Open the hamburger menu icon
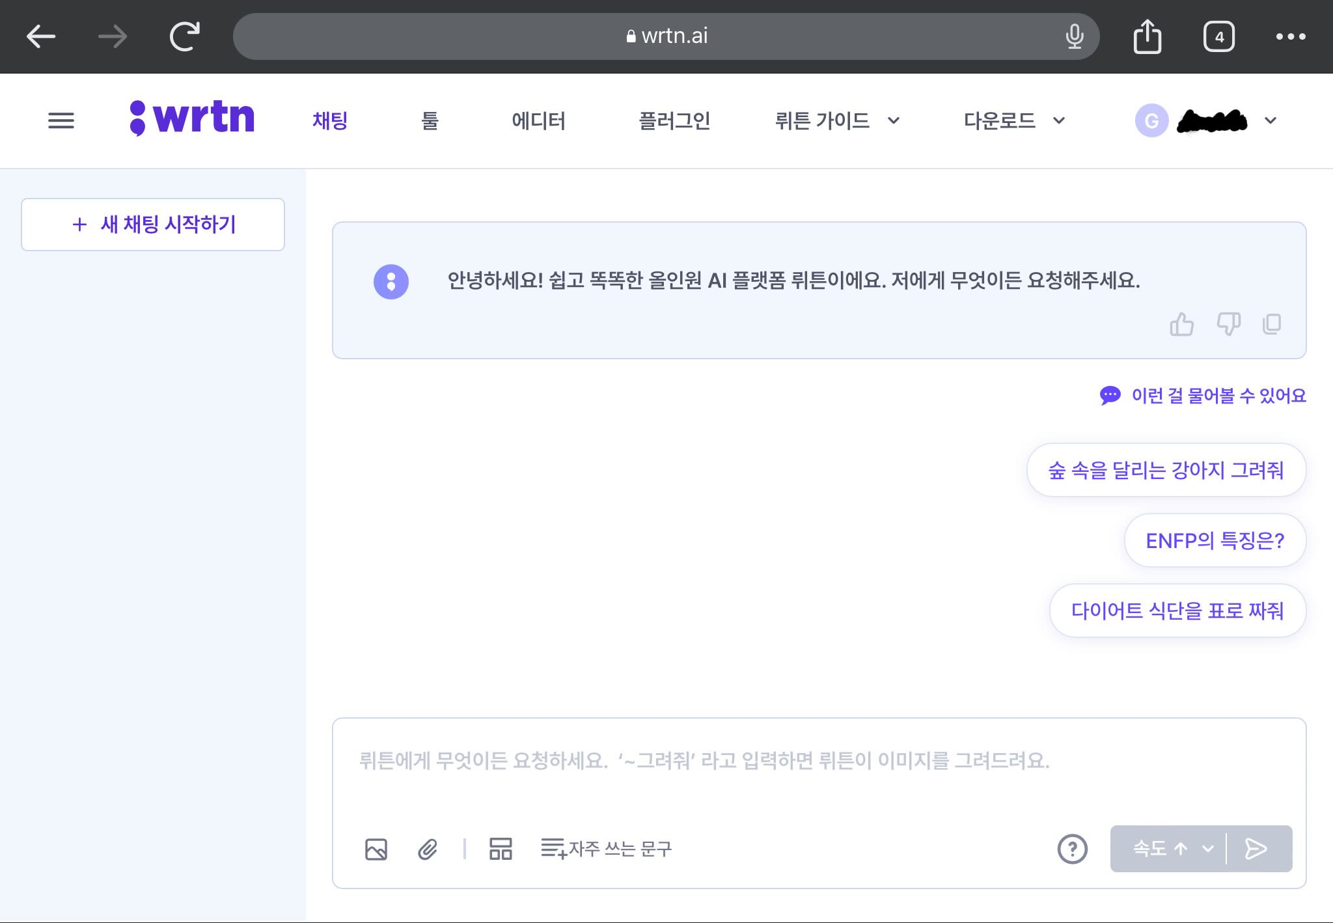The image size is (1333, 923). tap(62, 120)
